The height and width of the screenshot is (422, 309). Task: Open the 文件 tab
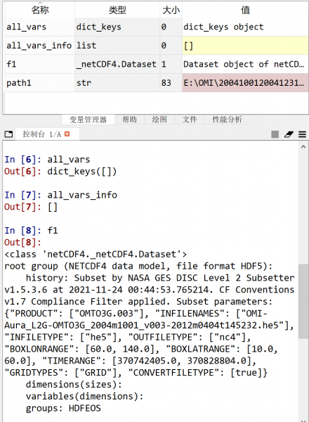tap(190, 120)
